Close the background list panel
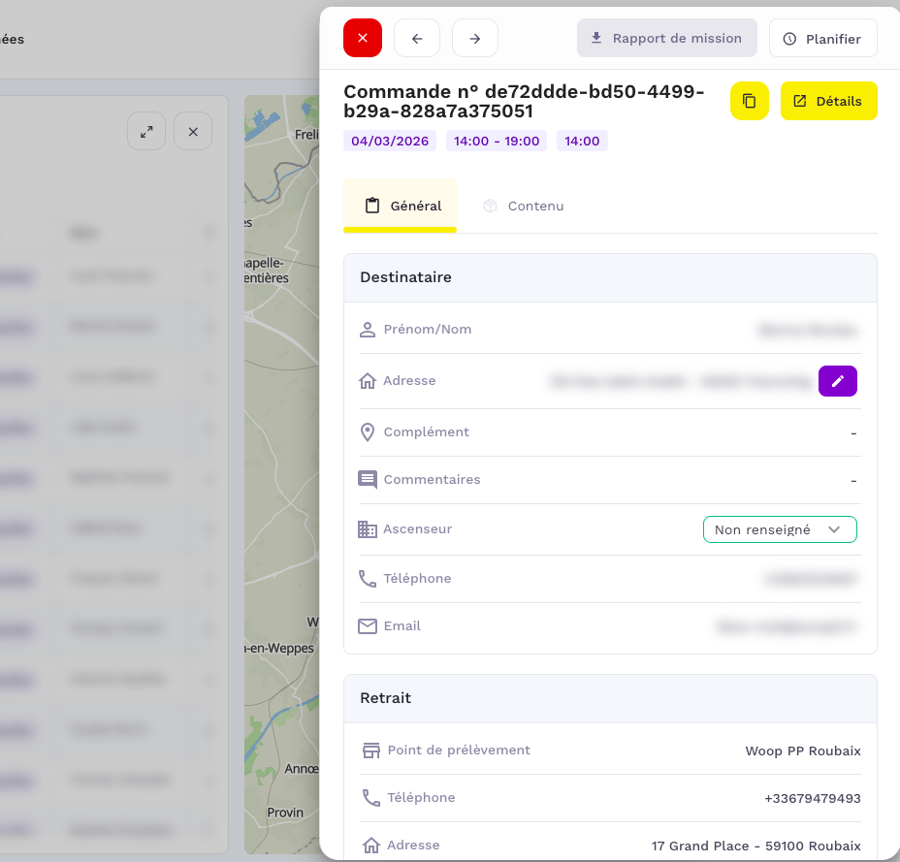900x862 pixels. [193, 131]
